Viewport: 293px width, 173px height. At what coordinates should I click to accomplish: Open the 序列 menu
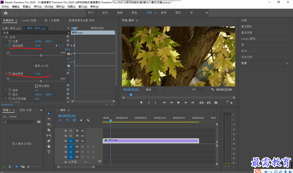(x=38, y=7)
